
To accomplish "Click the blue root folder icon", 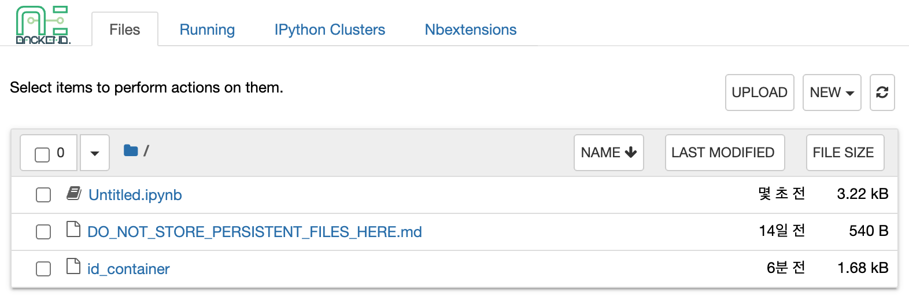I will [x=131, y=151].
